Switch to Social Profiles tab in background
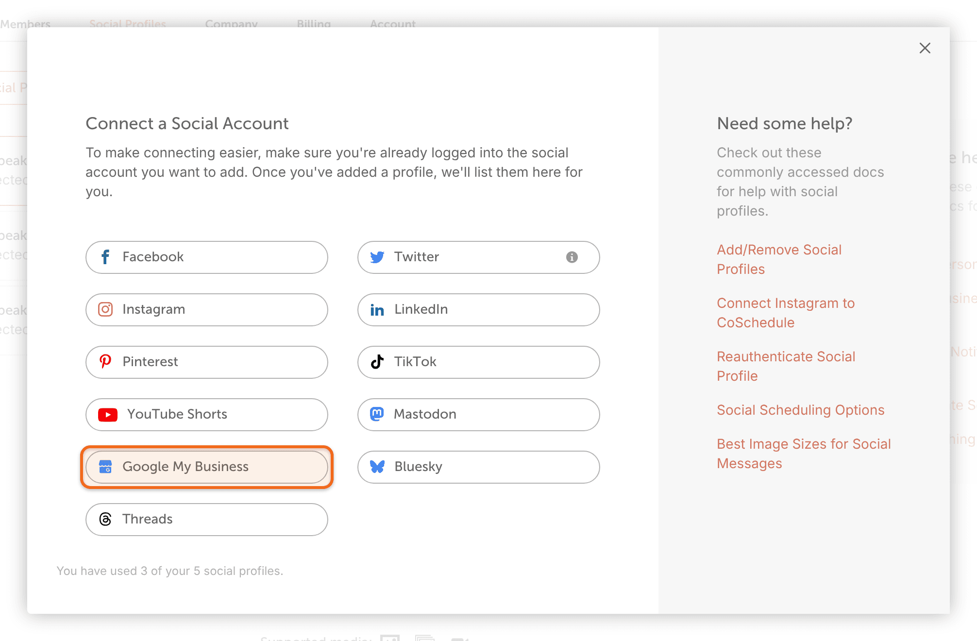Viewport: 977px width, 641px height. [128, 23]
